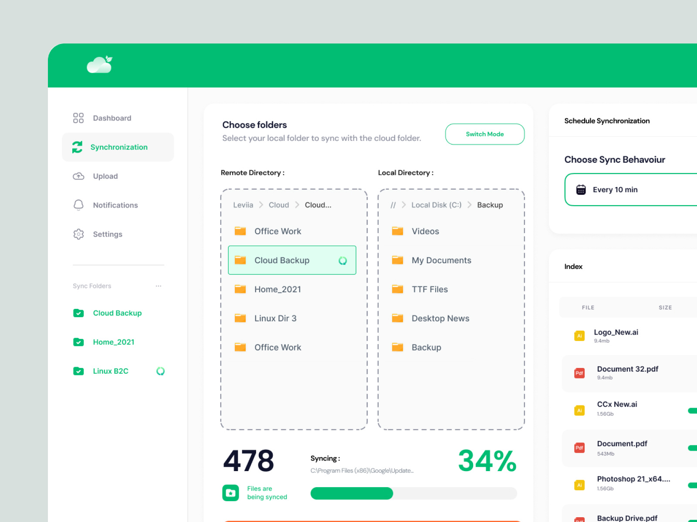Click the syncing spinner beside Cloud Backup folder
The height and width of the screenshot is (522, 697).
point(343,260)
